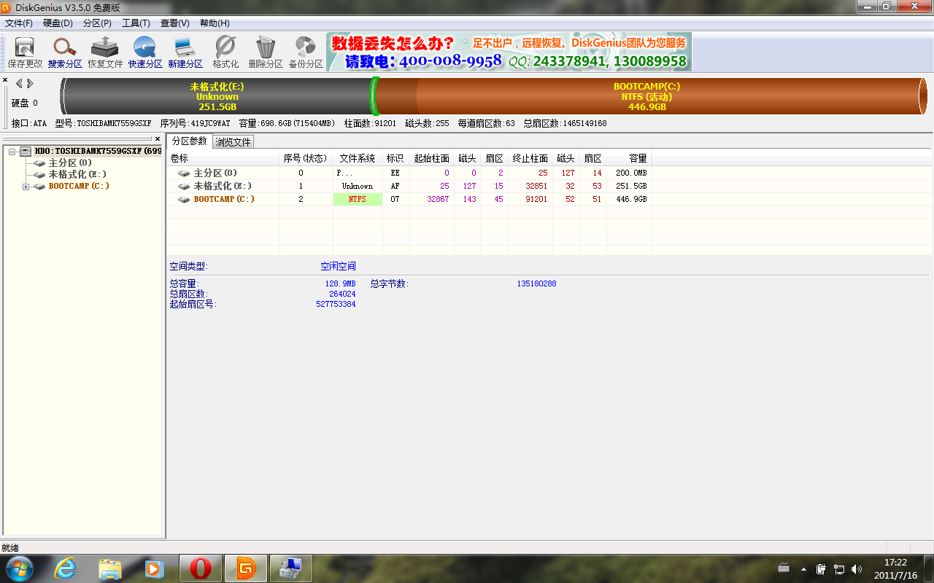Viewport: 934px width, 583px height.
Task: Open the 工具(T) menu
Action: click(136, 23)
